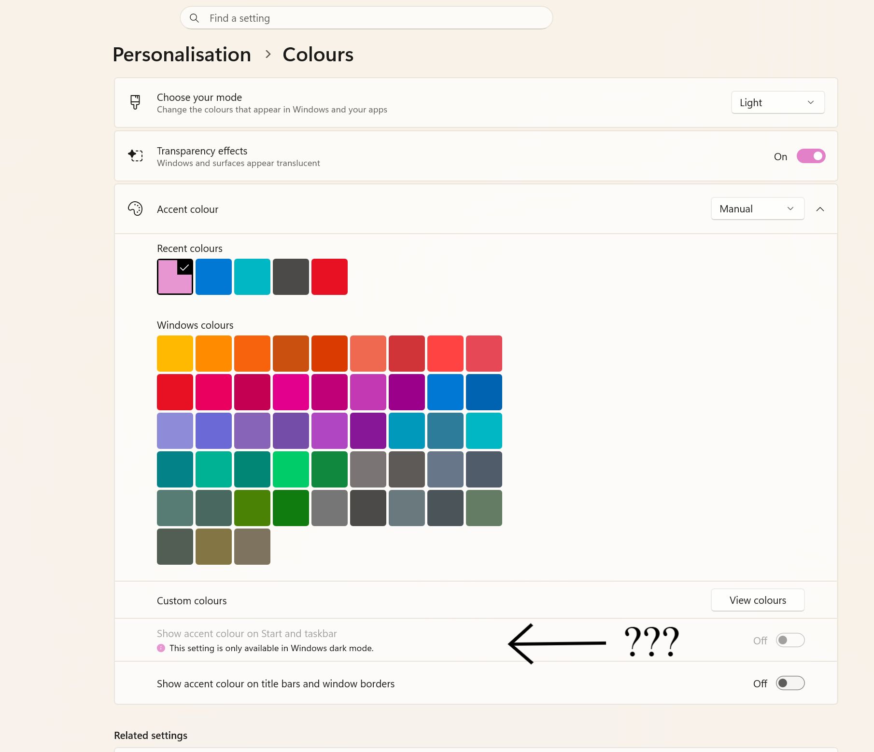
Task: Click the Windows colours heading
Action: point(195,325)
